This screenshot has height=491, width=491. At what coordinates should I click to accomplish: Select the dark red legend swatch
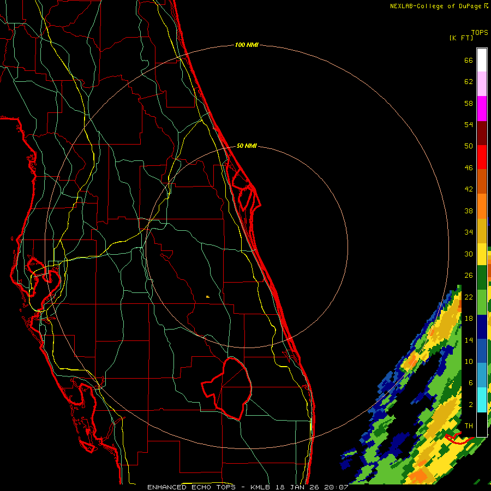click(x=482, y=133)
